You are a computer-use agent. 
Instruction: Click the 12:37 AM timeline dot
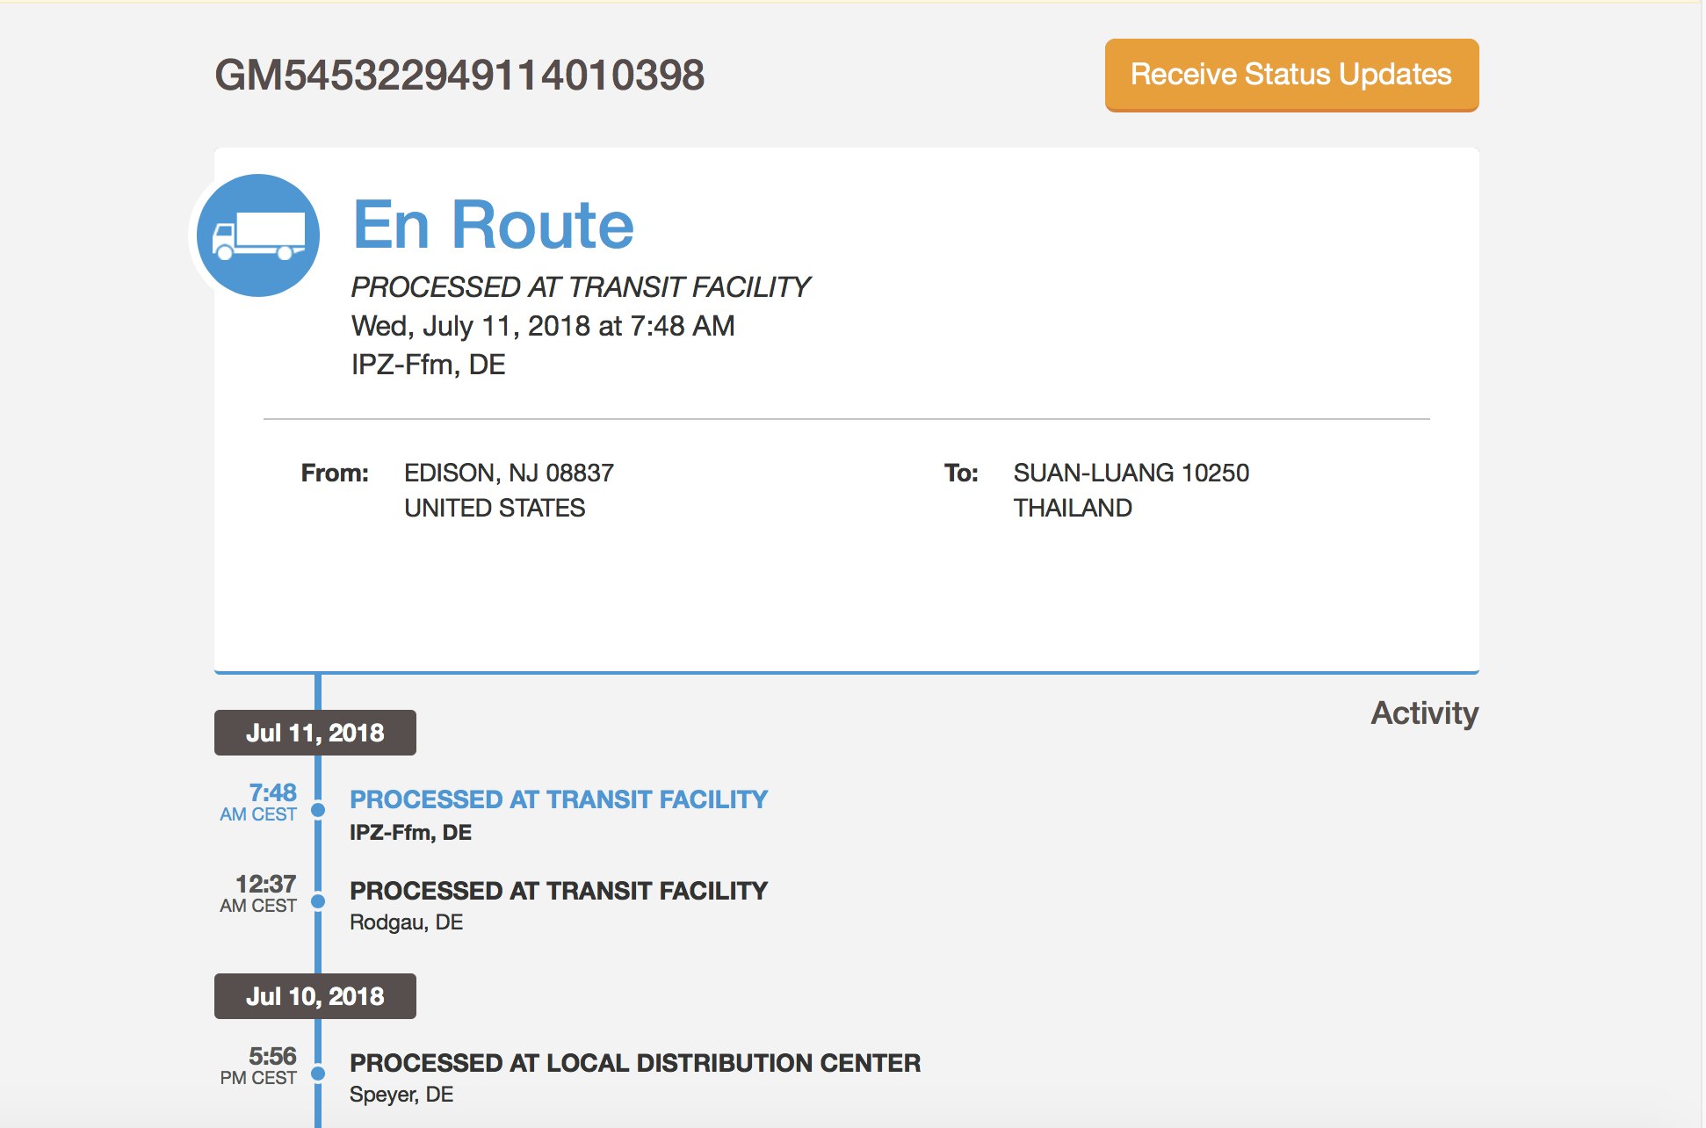(318, 900)
